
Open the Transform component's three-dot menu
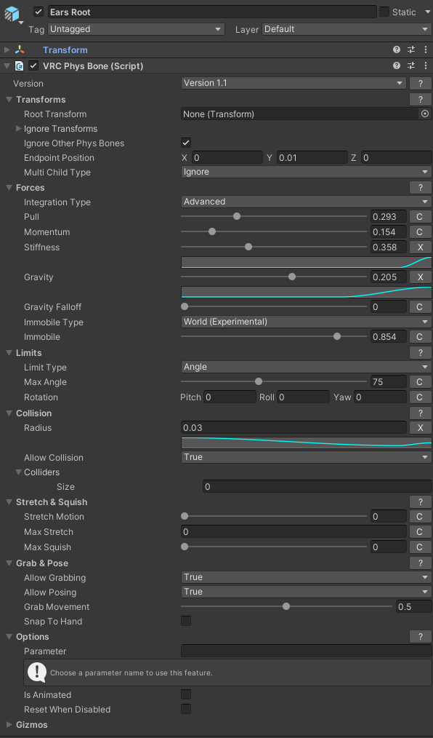pos(426,50)
